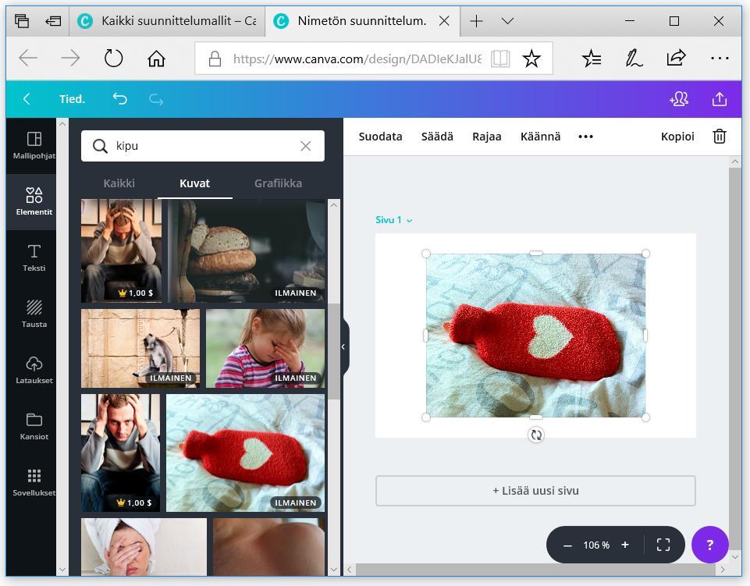Click Lisää uusi sivu button
The height and width of the screenshot is (586, 750).
point(535,491)
